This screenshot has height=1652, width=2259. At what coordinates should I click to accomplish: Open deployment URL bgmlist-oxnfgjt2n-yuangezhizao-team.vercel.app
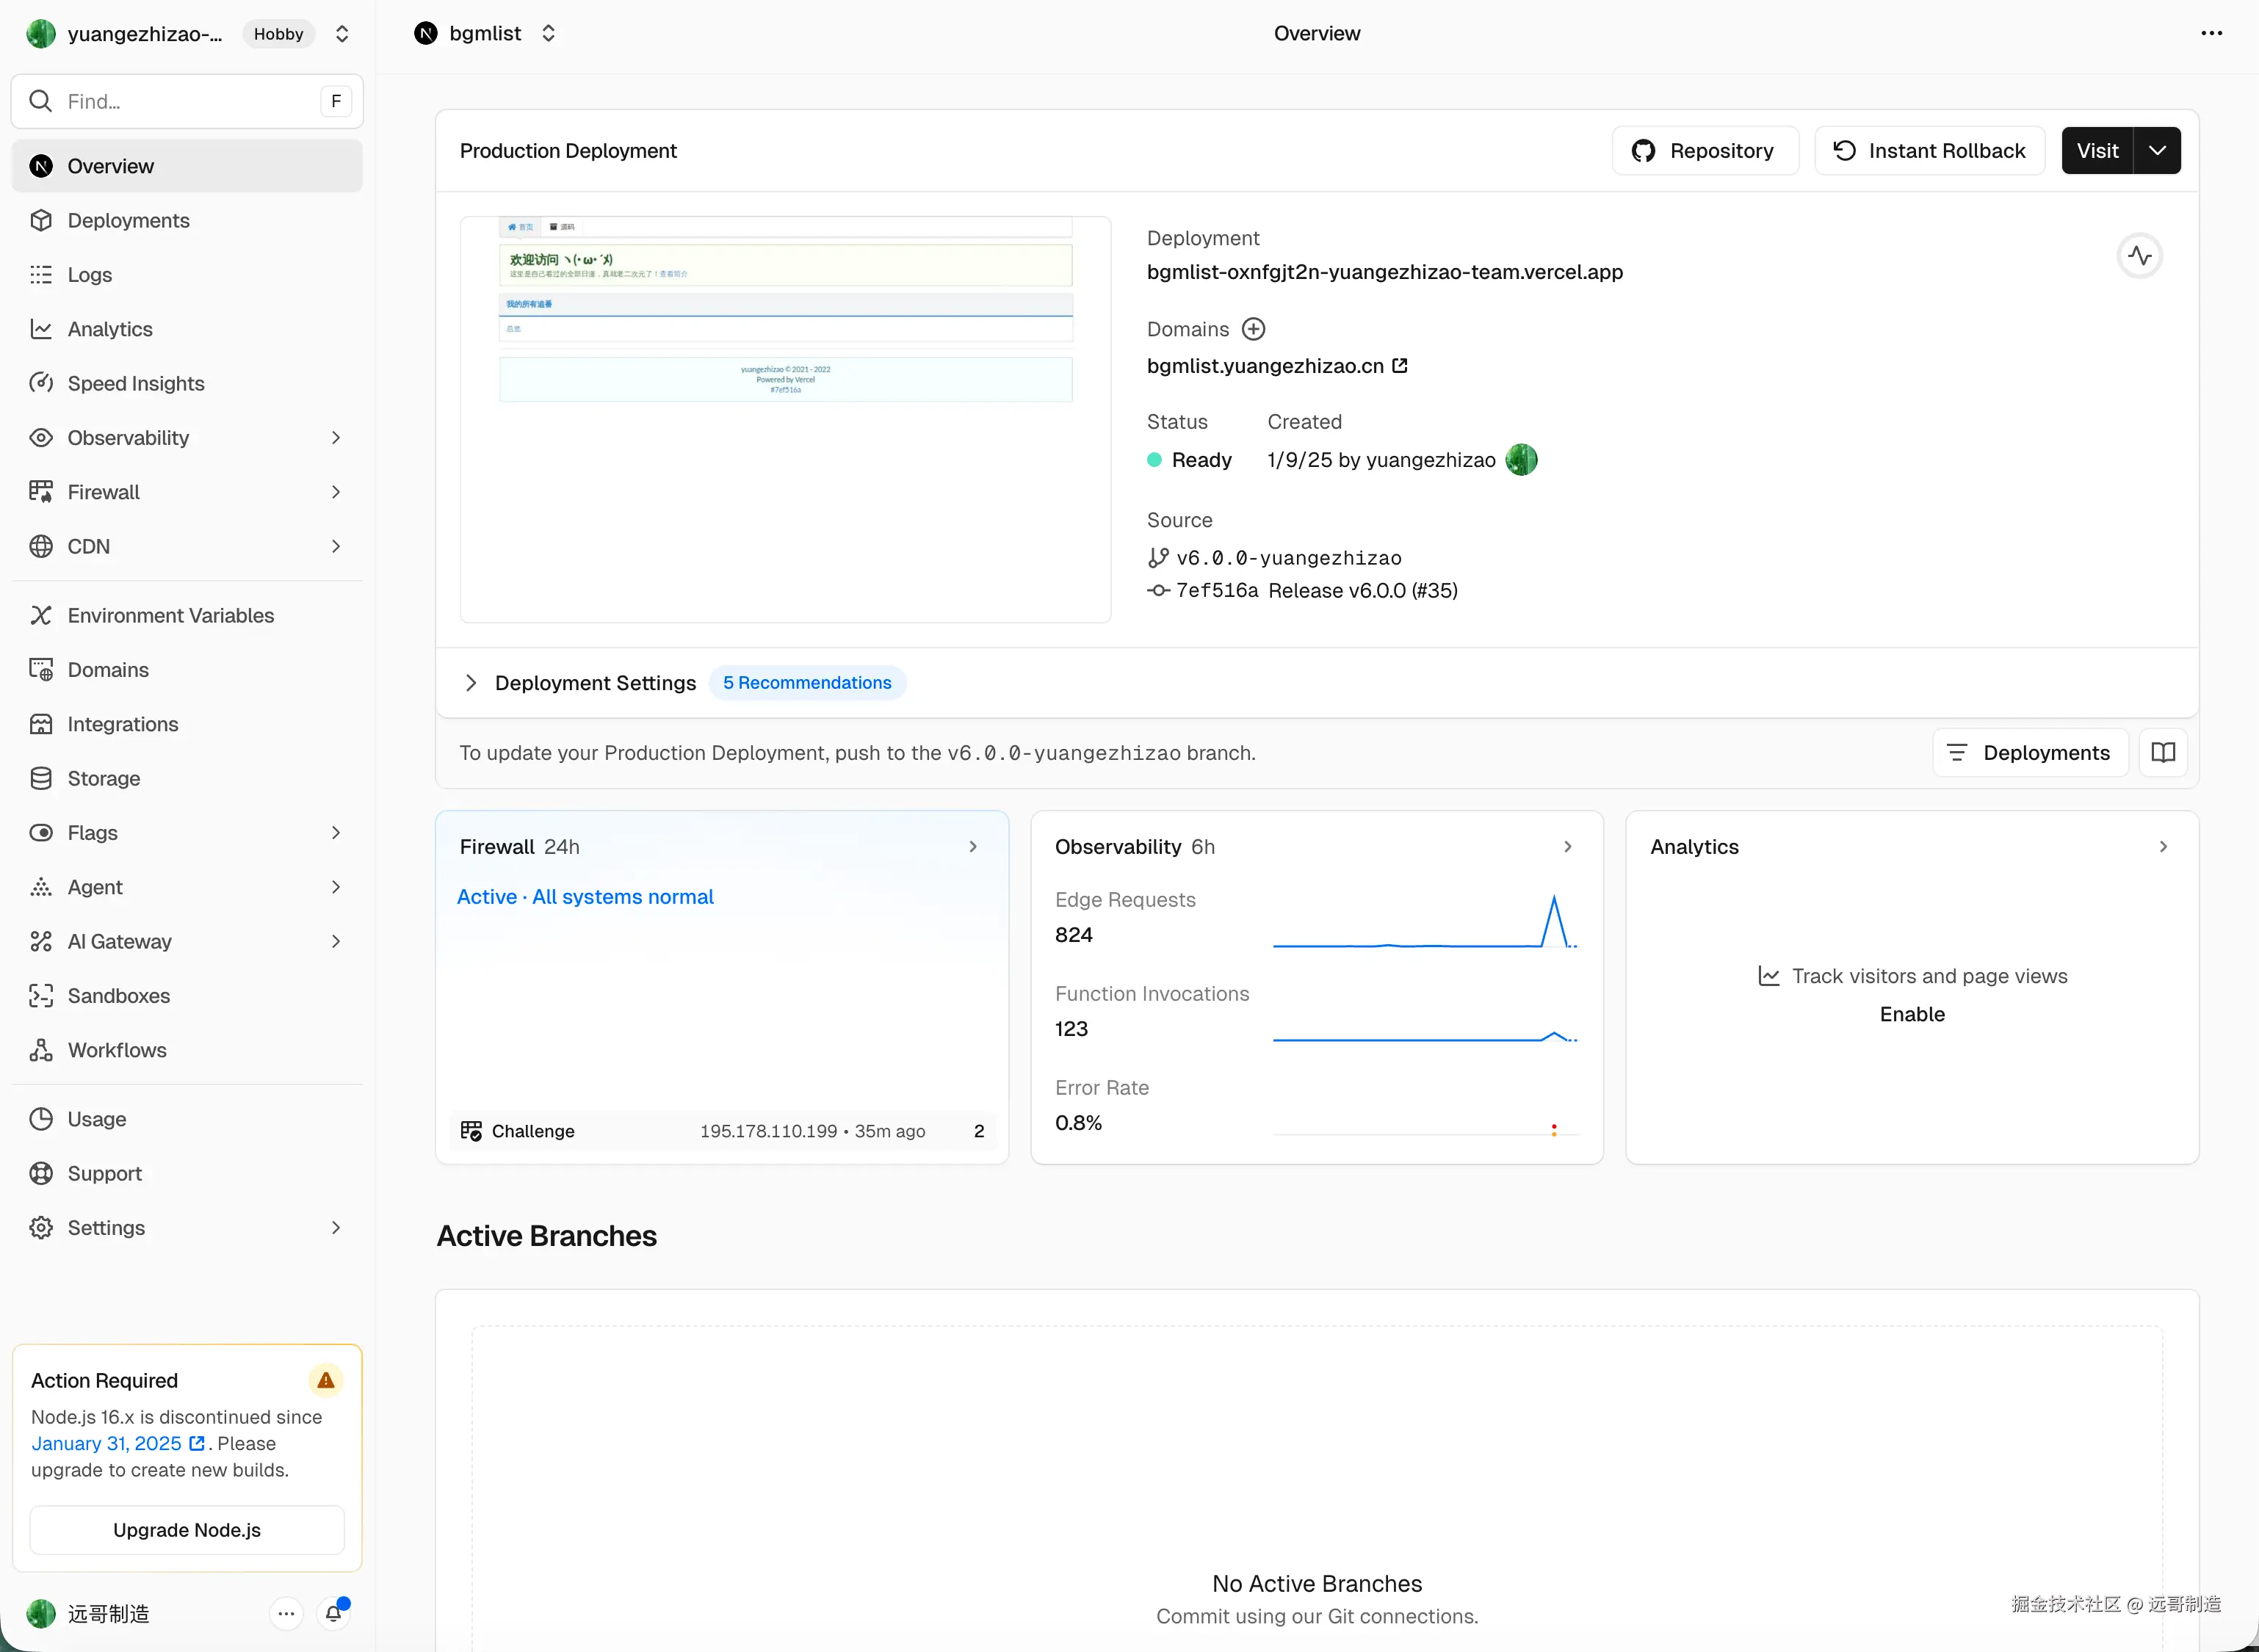[1385, 272]
